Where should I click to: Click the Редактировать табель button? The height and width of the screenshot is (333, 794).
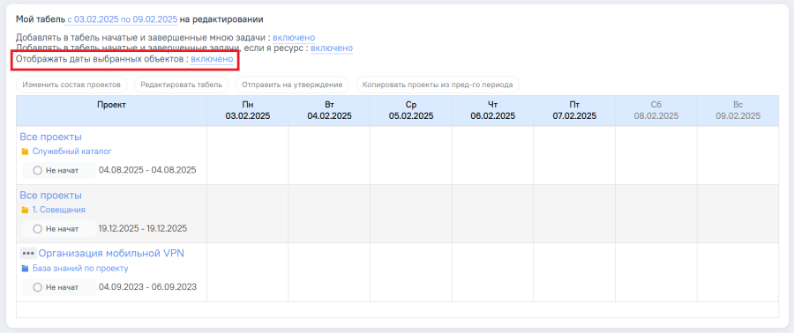(181, 85)
